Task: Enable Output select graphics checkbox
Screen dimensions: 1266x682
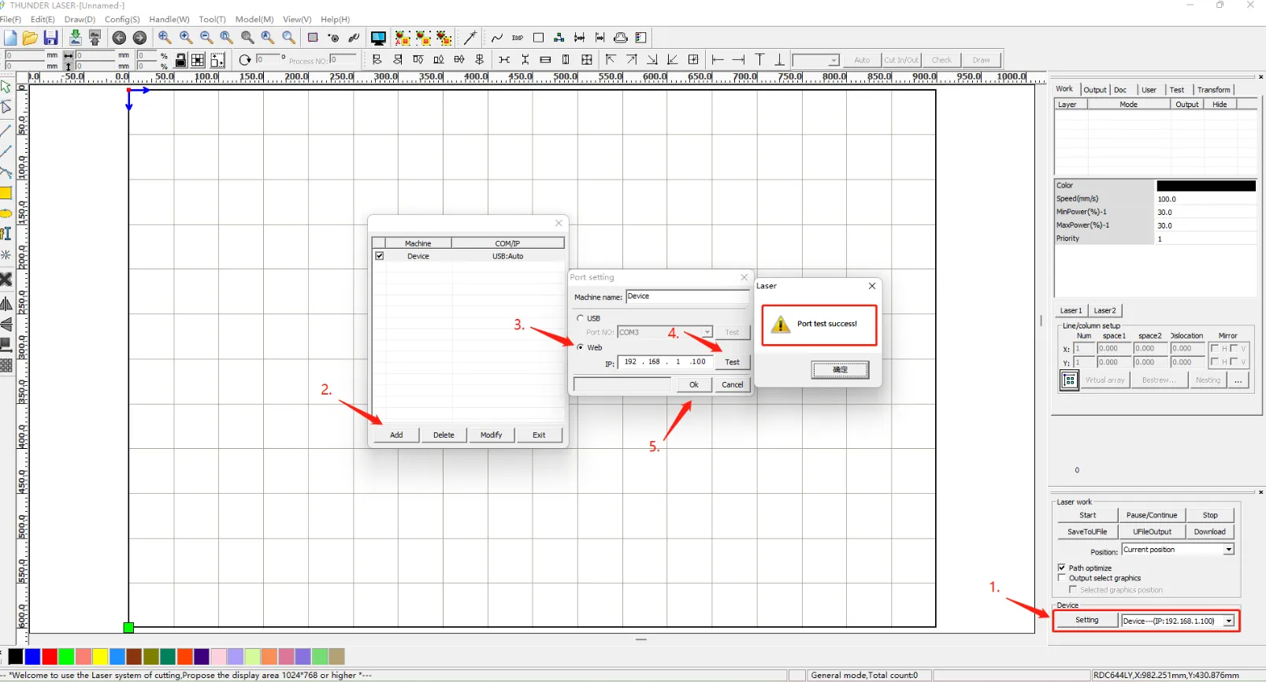Action: [x=1062, y=578]
